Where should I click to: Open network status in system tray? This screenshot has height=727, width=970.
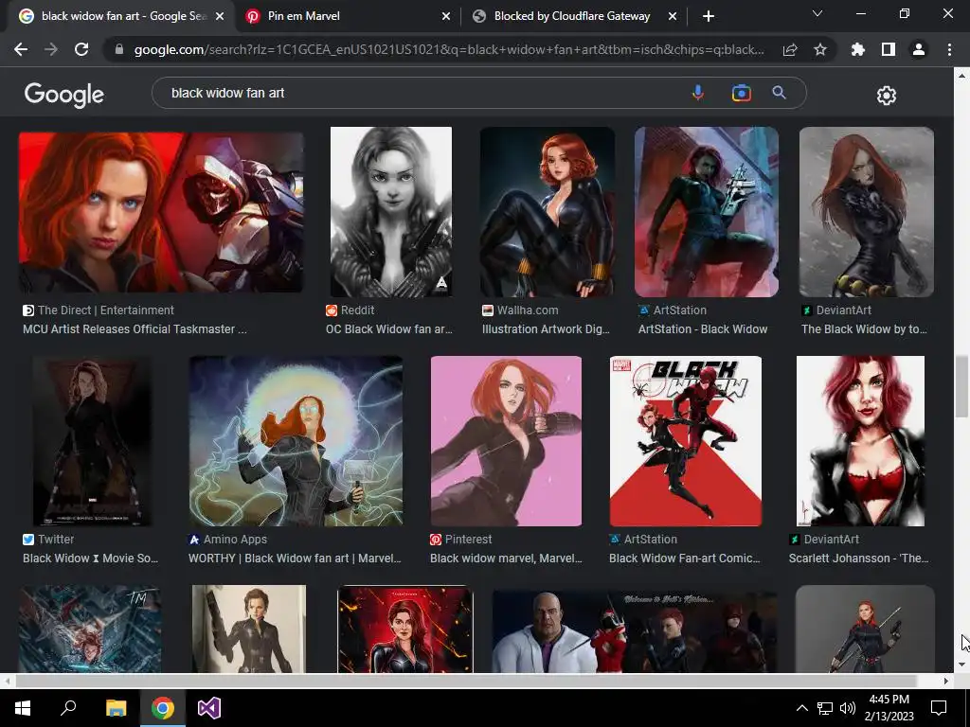tap(825, 708)
